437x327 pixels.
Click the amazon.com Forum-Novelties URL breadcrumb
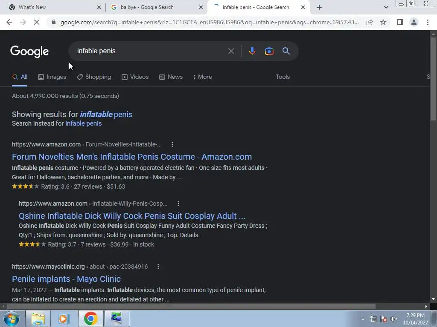pyautogui.click(x=87, y=144)
